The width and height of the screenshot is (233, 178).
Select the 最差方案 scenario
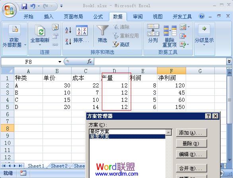pos(128,136)
